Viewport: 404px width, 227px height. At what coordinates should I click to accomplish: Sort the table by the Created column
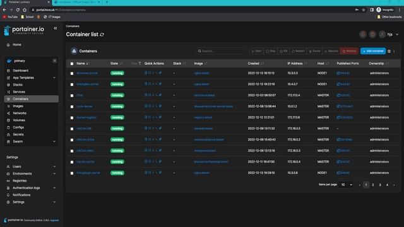click(x=256, y=63)
